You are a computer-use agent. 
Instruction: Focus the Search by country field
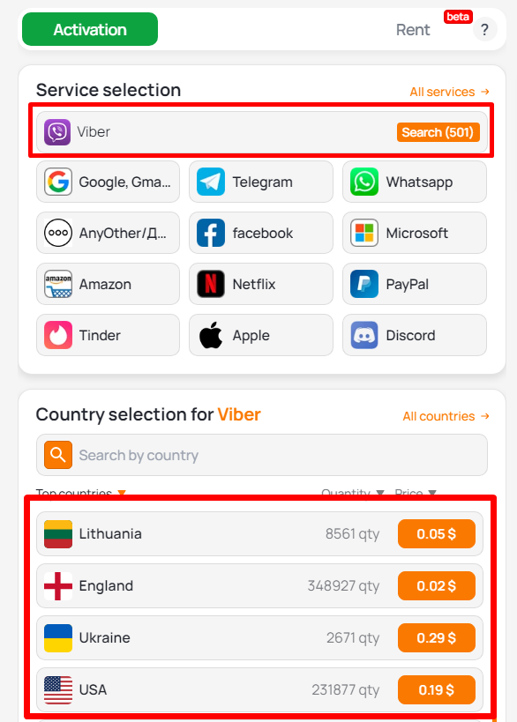tap(262, 455)
